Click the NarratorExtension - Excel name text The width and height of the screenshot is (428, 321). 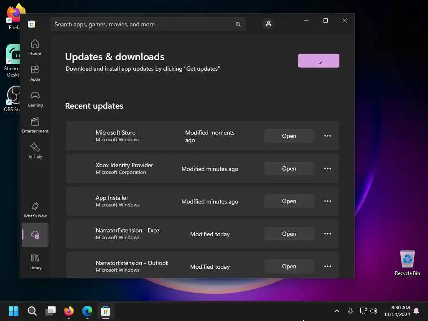point(128,230)
